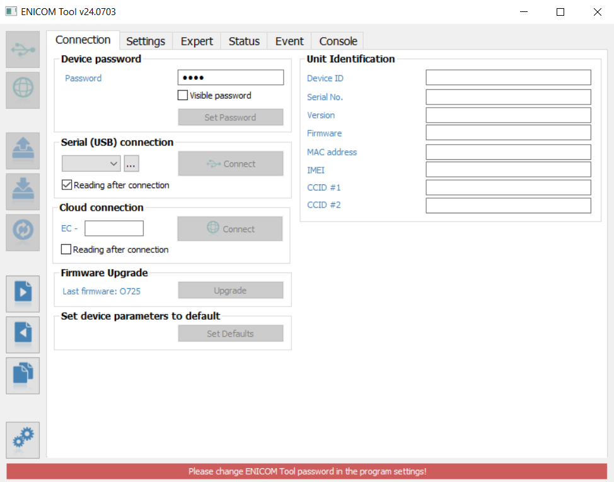Click the copy parameters sidebar icon
The height and width of the screenshot is (482, 614).
[x=22, y=375]
